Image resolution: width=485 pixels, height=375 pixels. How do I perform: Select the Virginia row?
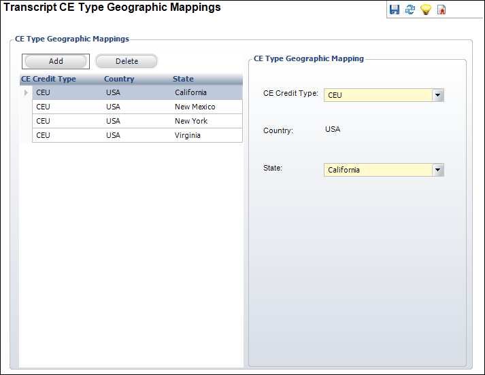coord(137,135)
